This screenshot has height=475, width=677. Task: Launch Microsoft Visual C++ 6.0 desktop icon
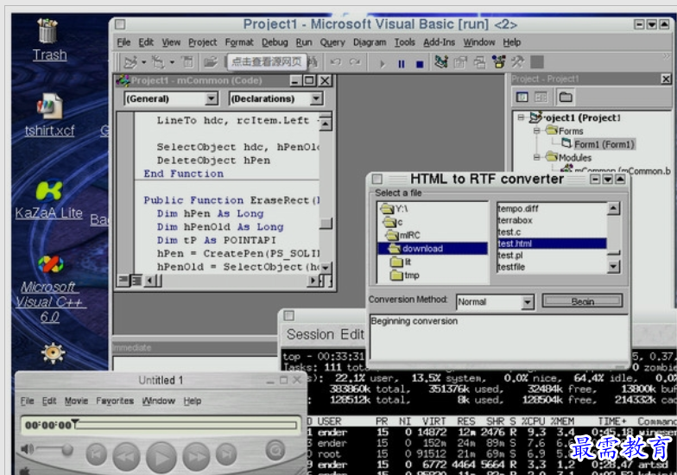50,289
